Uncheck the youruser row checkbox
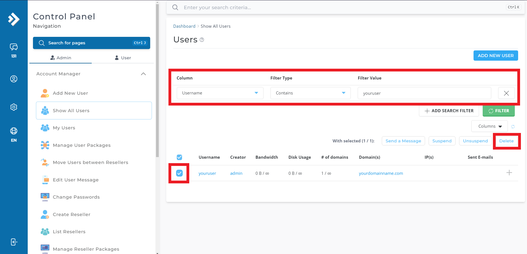Viewport: 527px width, 254px height. (179, 173)
